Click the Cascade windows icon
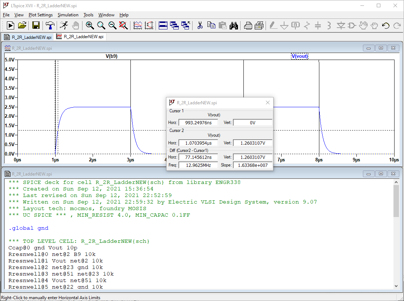Screen dimensions: 404x301 tap(174, 25)
